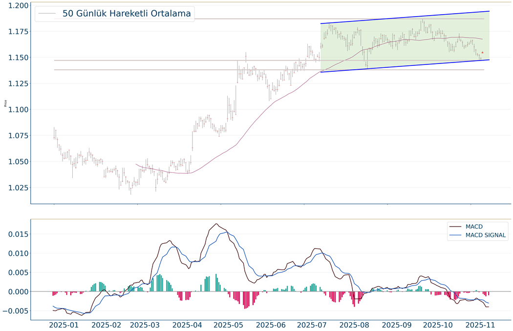Image resolution: width=513 pixels, height=331 pixels.
Task: Click the 2025-01 date label on x-axis
Action: tap(64, 324)
